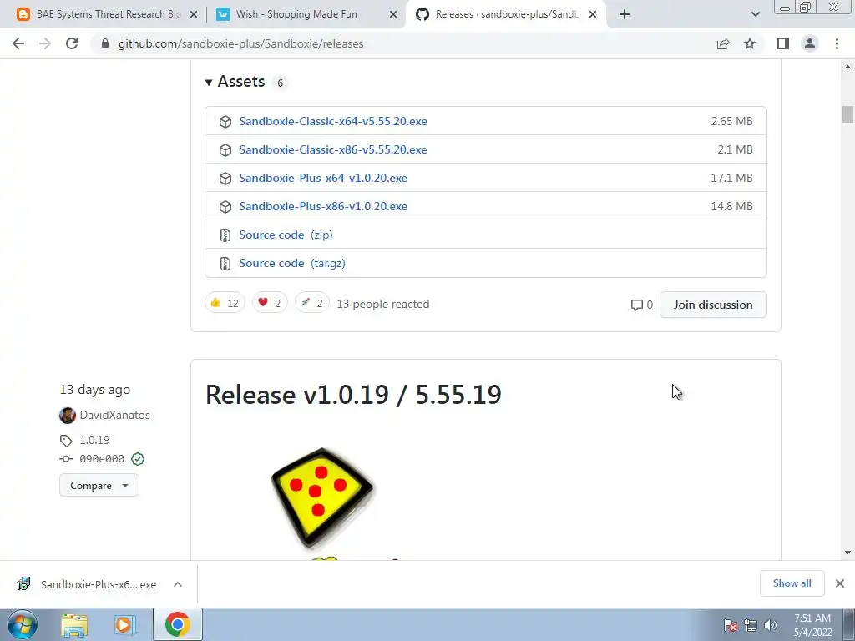Click the padlock site info icon

coord(105,43)
